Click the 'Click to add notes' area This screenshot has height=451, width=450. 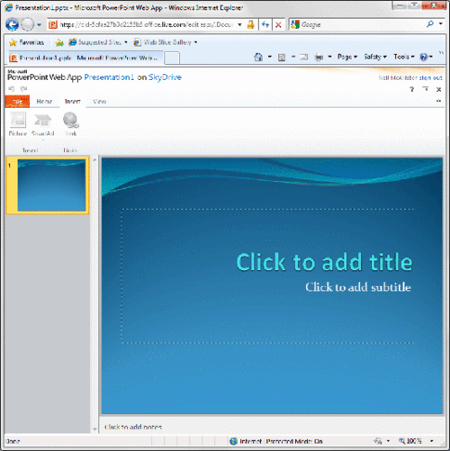click(133, 427)
